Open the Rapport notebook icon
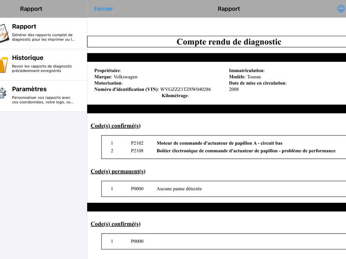Screen dimensions: 346x259 click(4, 33)
